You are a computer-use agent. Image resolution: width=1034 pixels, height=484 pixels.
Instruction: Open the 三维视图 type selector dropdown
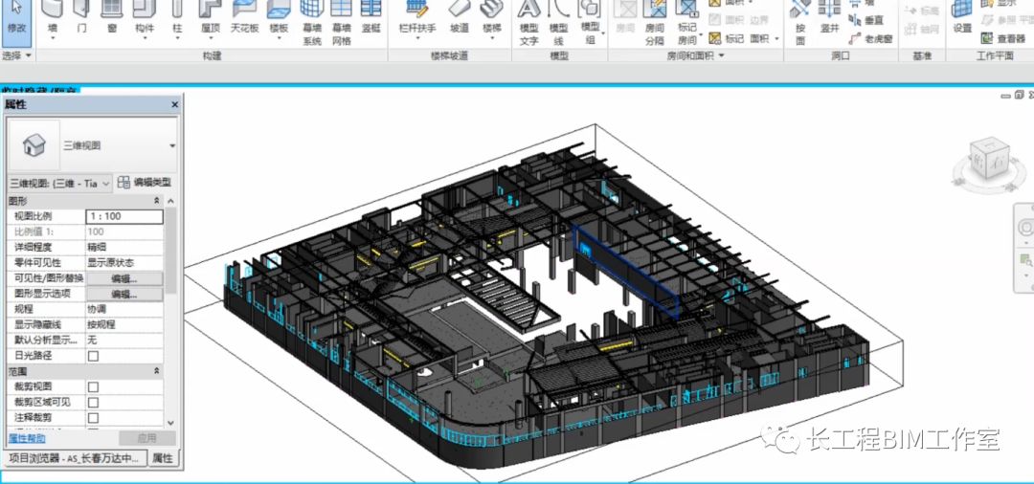[x=172, y=145]
